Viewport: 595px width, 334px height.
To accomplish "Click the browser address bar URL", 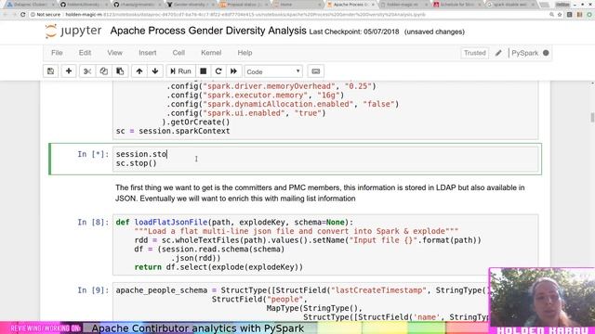I will coord(245,15).
